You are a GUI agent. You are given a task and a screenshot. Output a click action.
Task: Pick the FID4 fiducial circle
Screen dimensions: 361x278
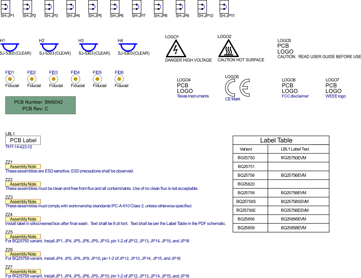pyautogui.click(x=75, y=79)
